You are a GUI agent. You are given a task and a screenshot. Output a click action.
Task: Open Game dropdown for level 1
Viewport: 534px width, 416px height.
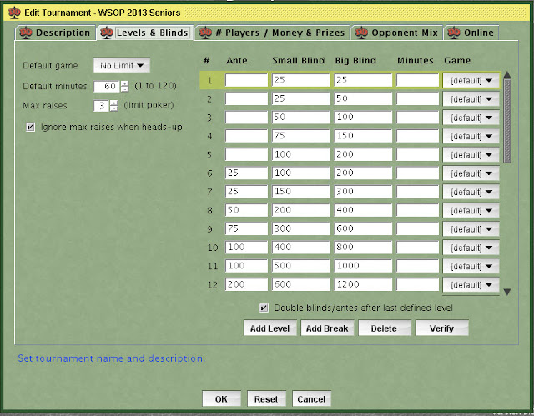(x=471, y=81)
